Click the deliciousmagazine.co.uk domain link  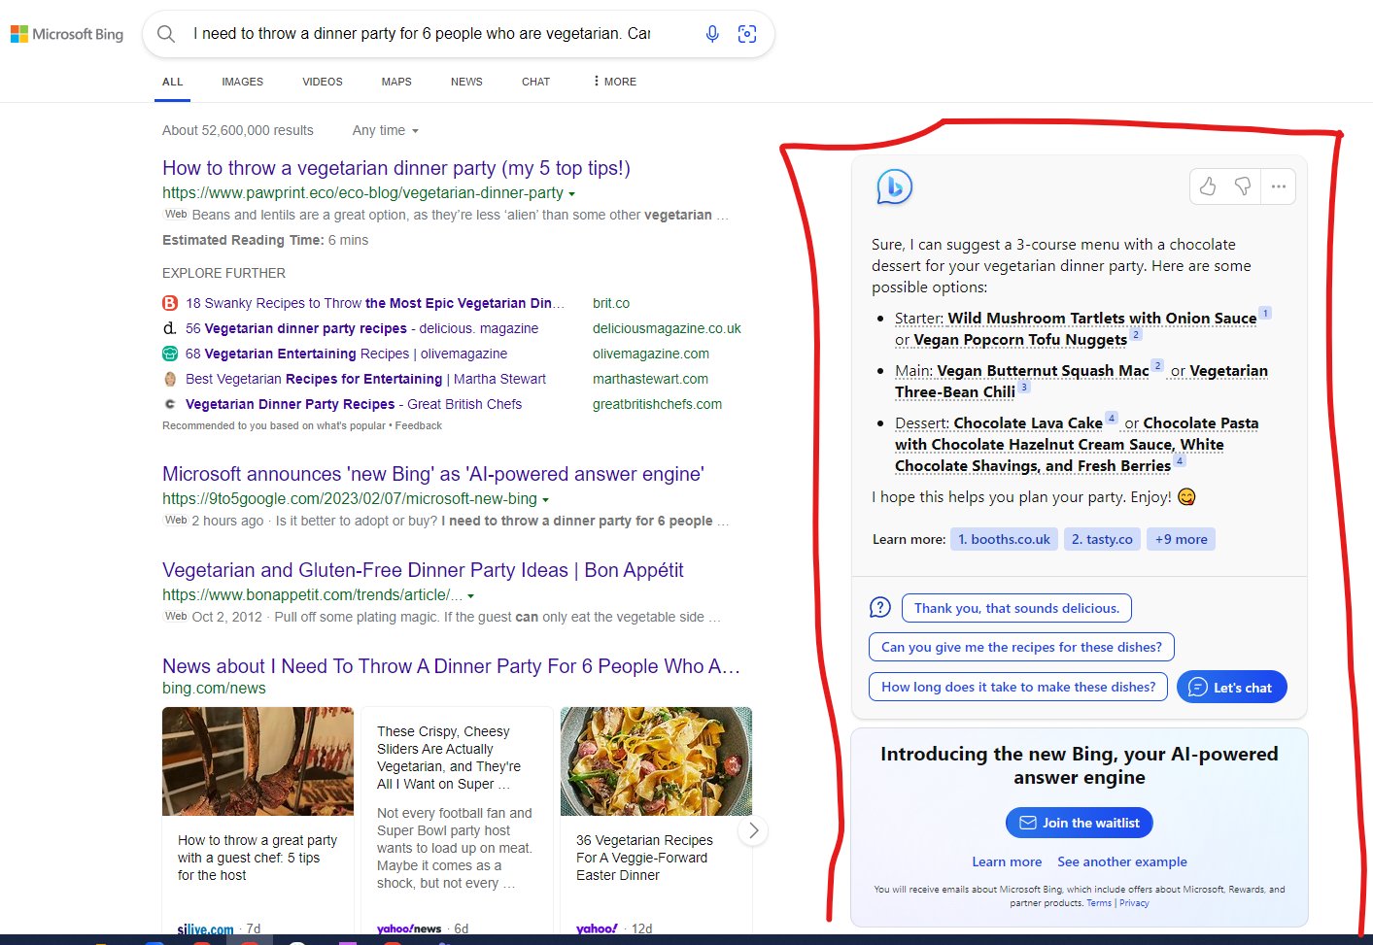pyautogui.click(x=667, y=328)
